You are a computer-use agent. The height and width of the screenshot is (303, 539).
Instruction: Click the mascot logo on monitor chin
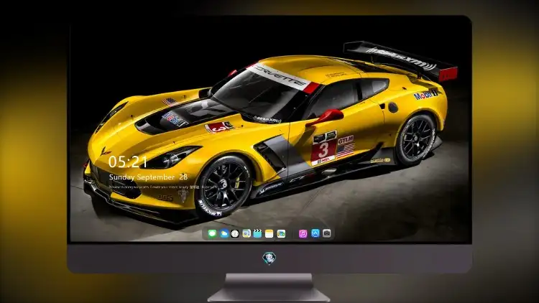point(269,258)
